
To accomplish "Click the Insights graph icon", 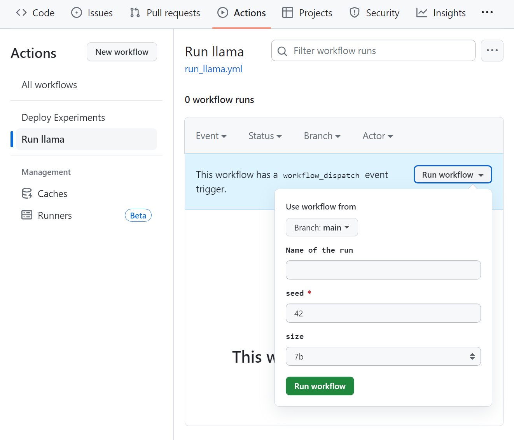I will point(422,13).
